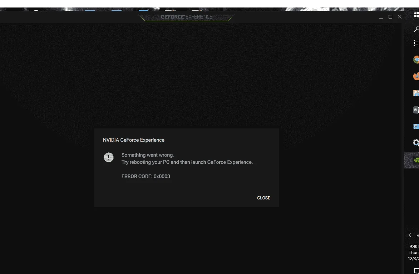
Task: Open Windows search from the taskbar
Action: click(416, 29)
